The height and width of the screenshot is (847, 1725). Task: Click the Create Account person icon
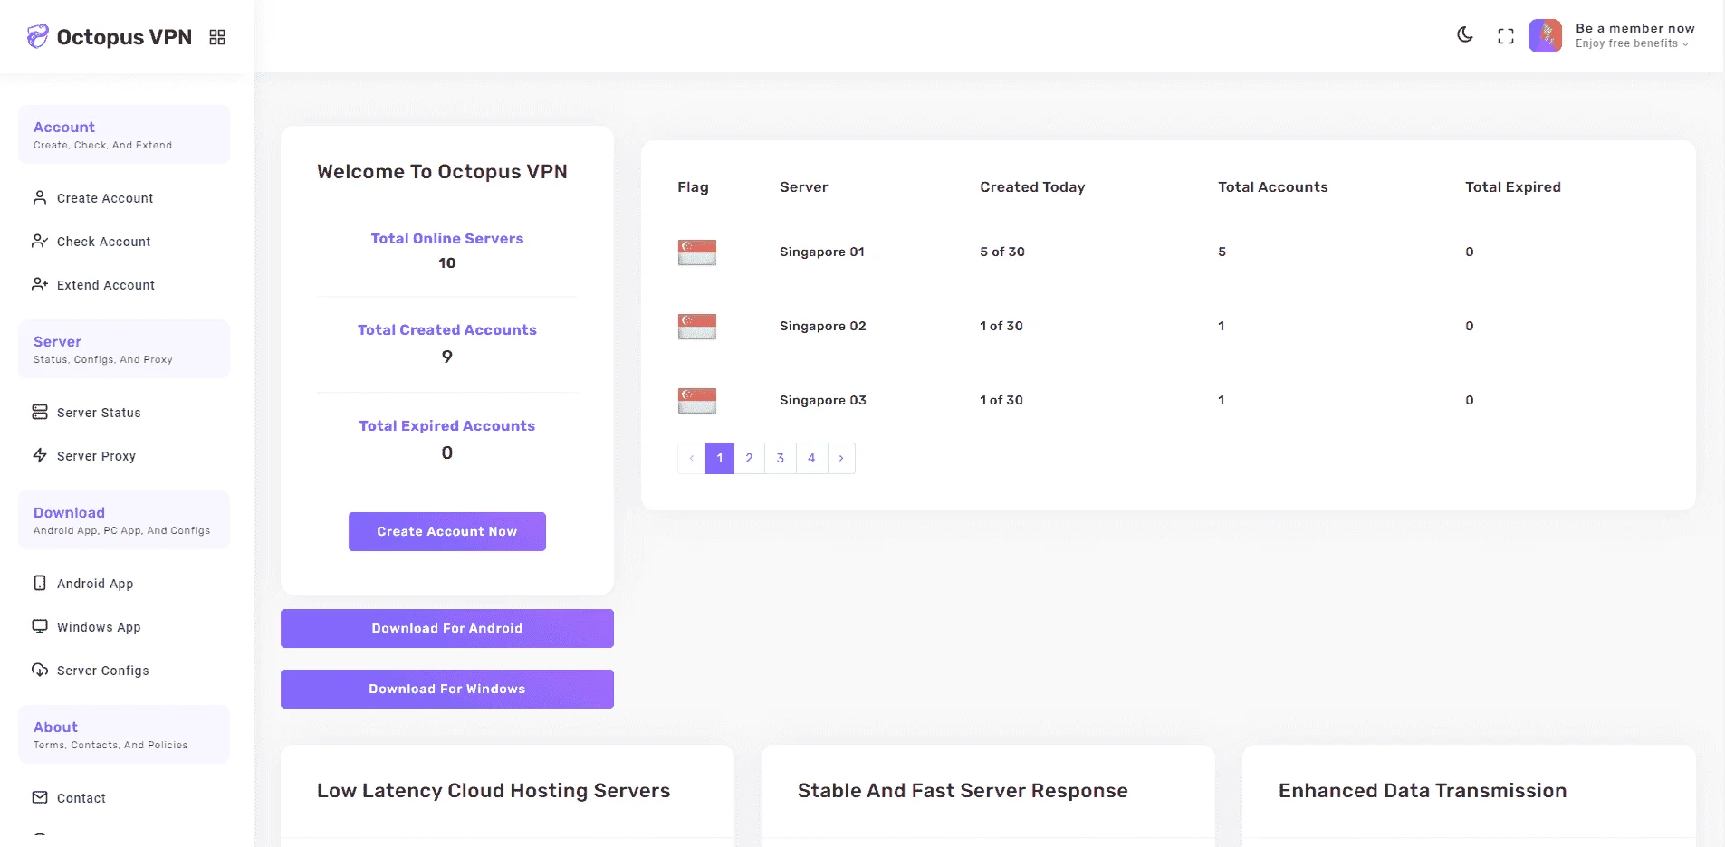pos(40,197)
